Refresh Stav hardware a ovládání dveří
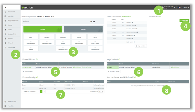This screenshot has width=195, height=112. point(135,77)
